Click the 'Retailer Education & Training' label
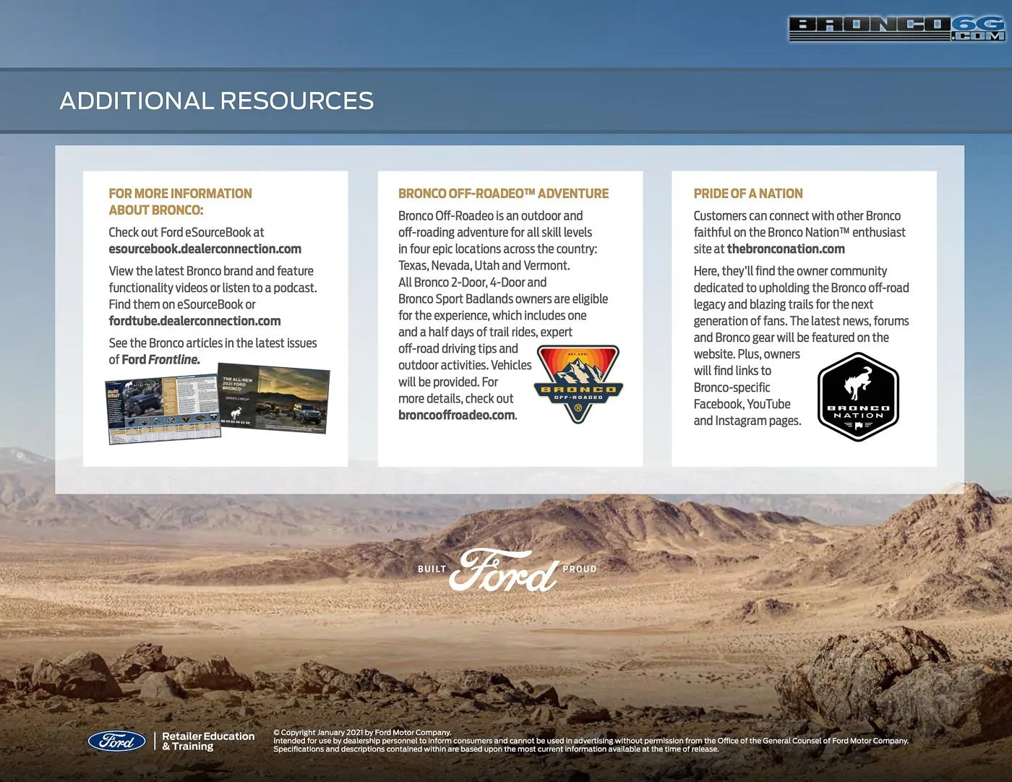 point(208,741)
